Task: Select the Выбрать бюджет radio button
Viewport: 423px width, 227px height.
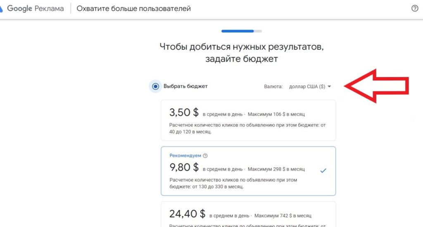Action: point(155,87)
